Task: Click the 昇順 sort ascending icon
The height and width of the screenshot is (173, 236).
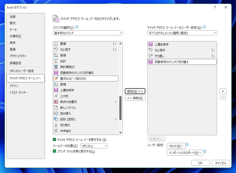Action: pos(56,84)
